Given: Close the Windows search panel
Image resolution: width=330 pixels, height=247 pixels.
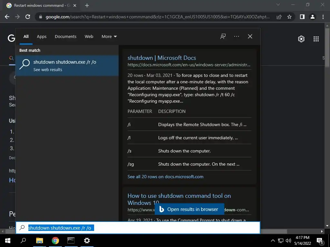Looking at the screenshot, I should click(x=250, y=36).
